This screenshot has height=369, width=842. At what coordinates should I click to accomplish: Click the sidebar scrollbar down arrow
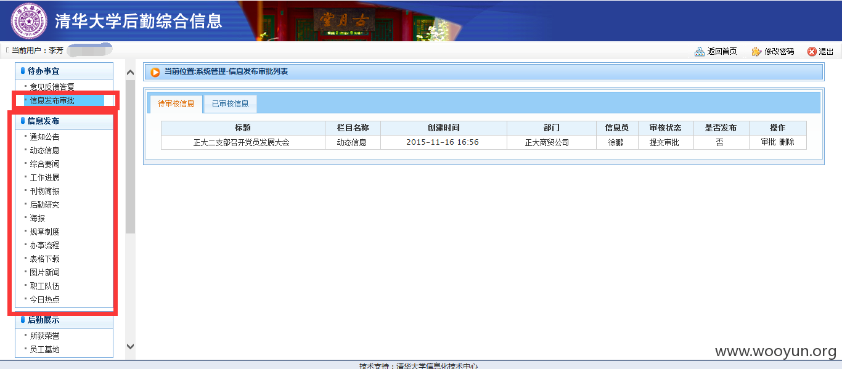tap(130, 347)
